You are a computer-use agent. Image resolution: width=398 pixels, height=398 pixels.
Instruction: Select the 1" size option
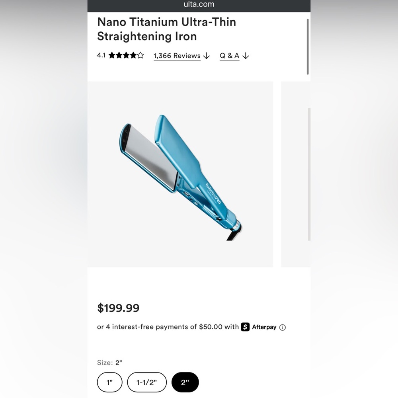coord(109,382)
